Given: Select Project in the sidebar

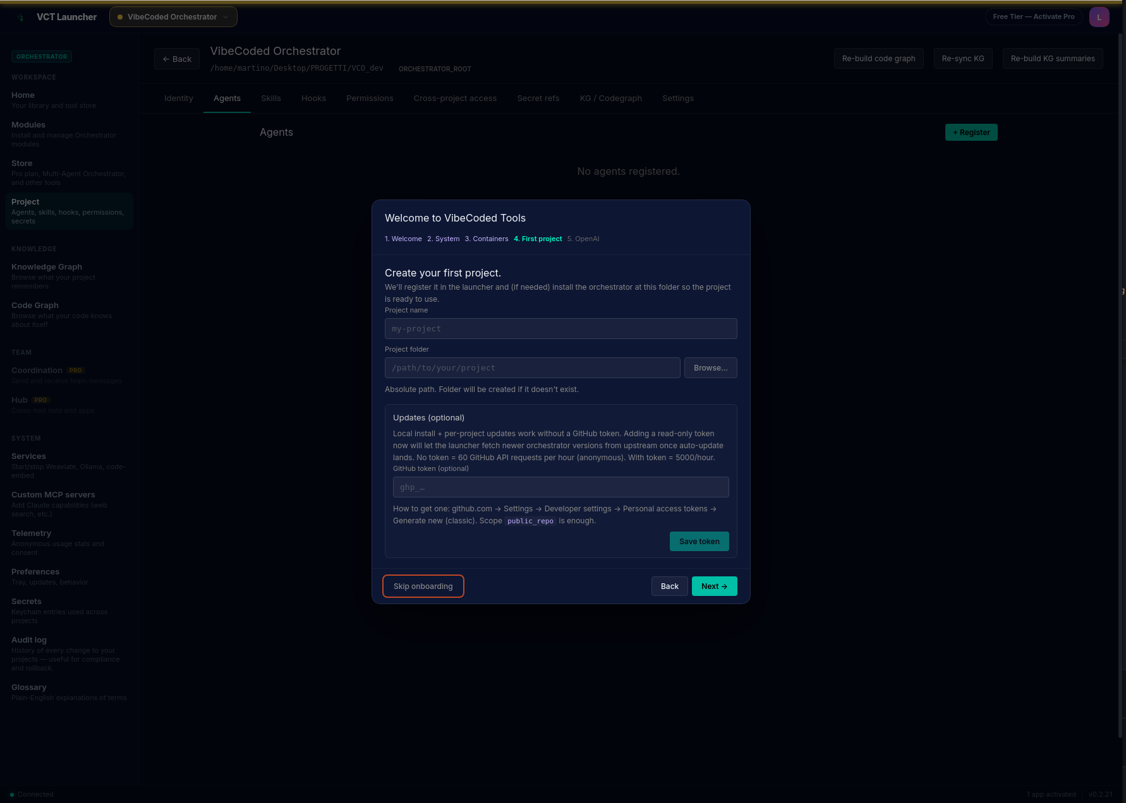Looking at the screenshot, I should coord(69,211).
